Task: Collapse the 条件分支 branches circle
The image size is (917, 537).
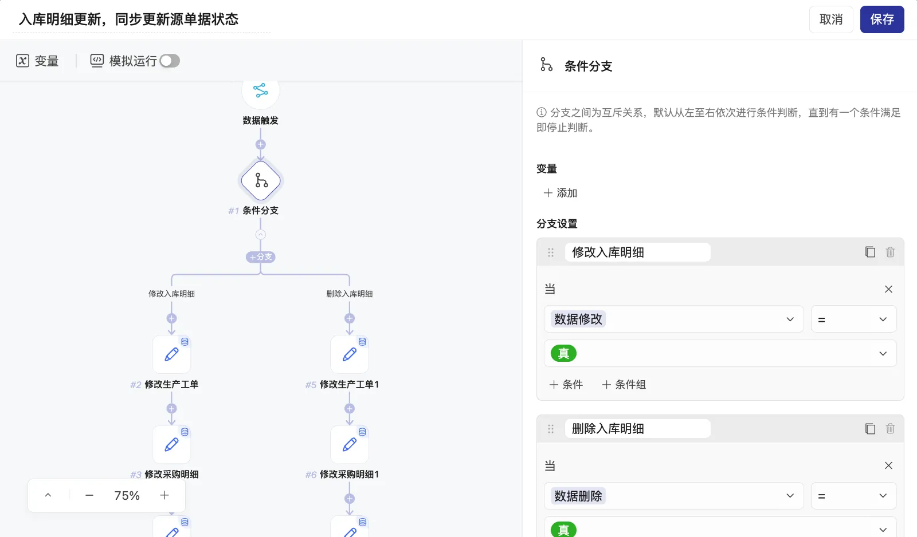Action: point(261,235)
